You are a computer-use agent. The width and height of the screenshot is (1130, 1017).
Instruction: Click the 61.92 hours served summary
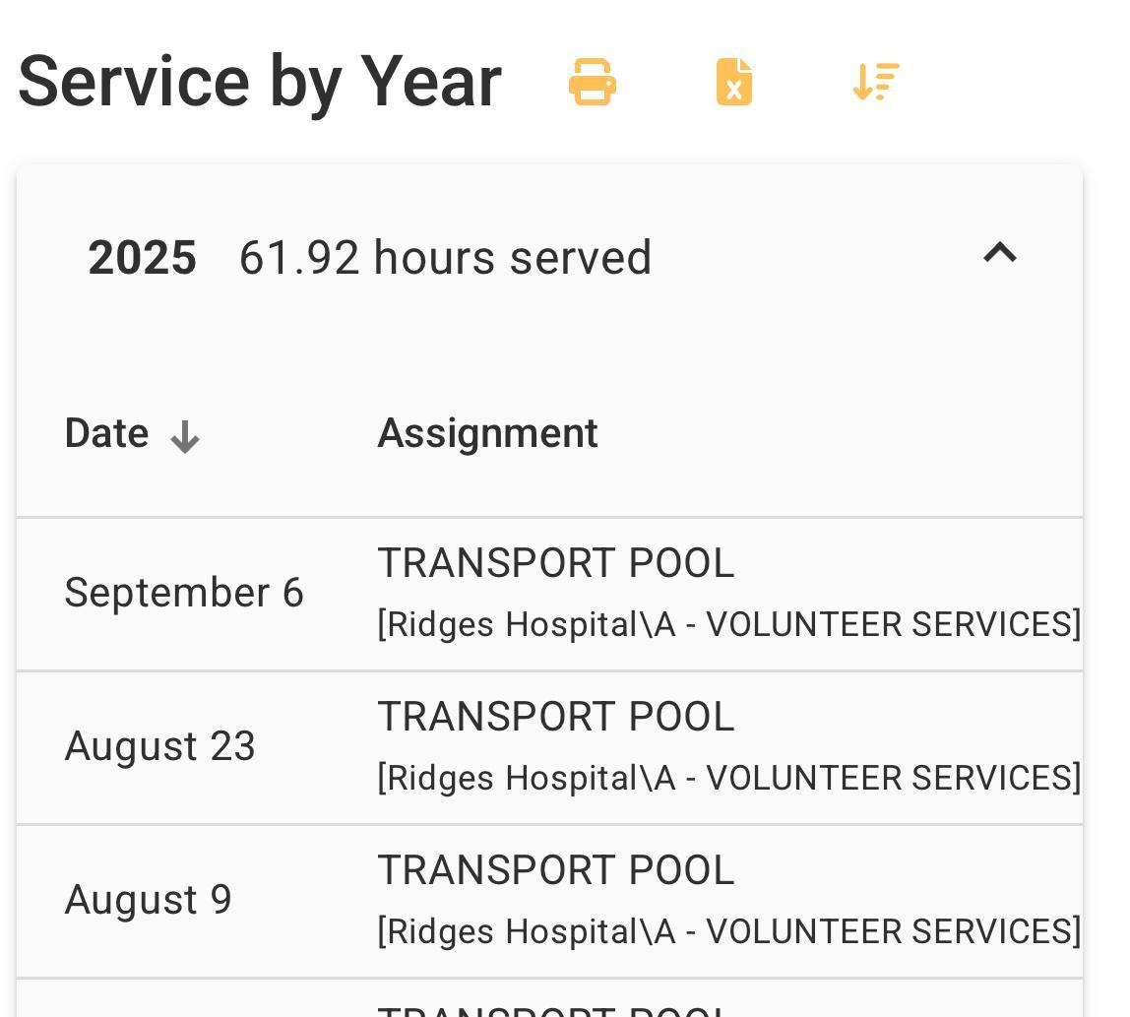click(445, 257)
